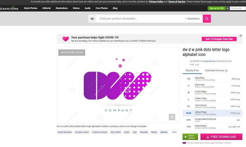Click the FREE DOWNLOAD button

(x=221, y=137)
